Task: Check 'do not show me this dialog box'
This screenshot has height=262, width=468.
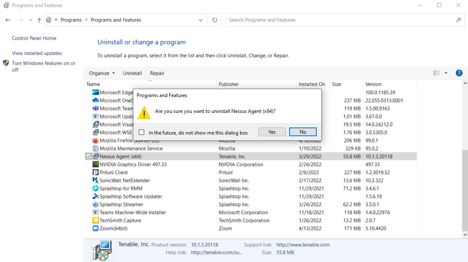Action: point(141,132)
